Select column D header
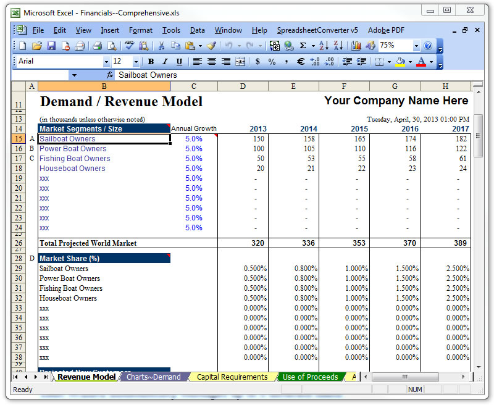The height and width of the screenshot is (405, 494). click(x=243, y=86)
